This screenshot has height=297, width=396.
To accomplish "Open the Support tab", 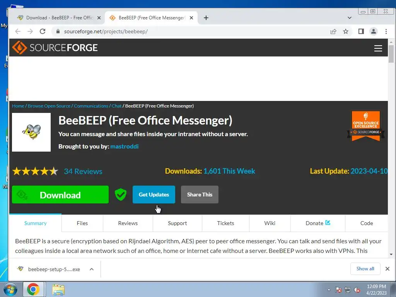I will pos(177,223).
